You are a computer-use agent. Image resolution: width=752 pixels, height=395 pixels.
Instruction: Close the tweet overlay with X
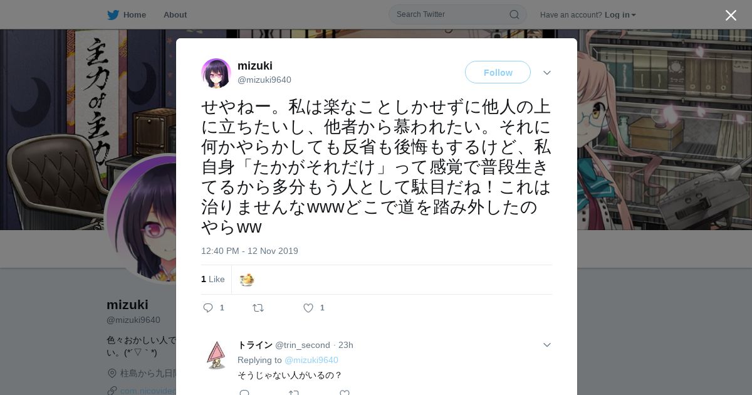731,15
